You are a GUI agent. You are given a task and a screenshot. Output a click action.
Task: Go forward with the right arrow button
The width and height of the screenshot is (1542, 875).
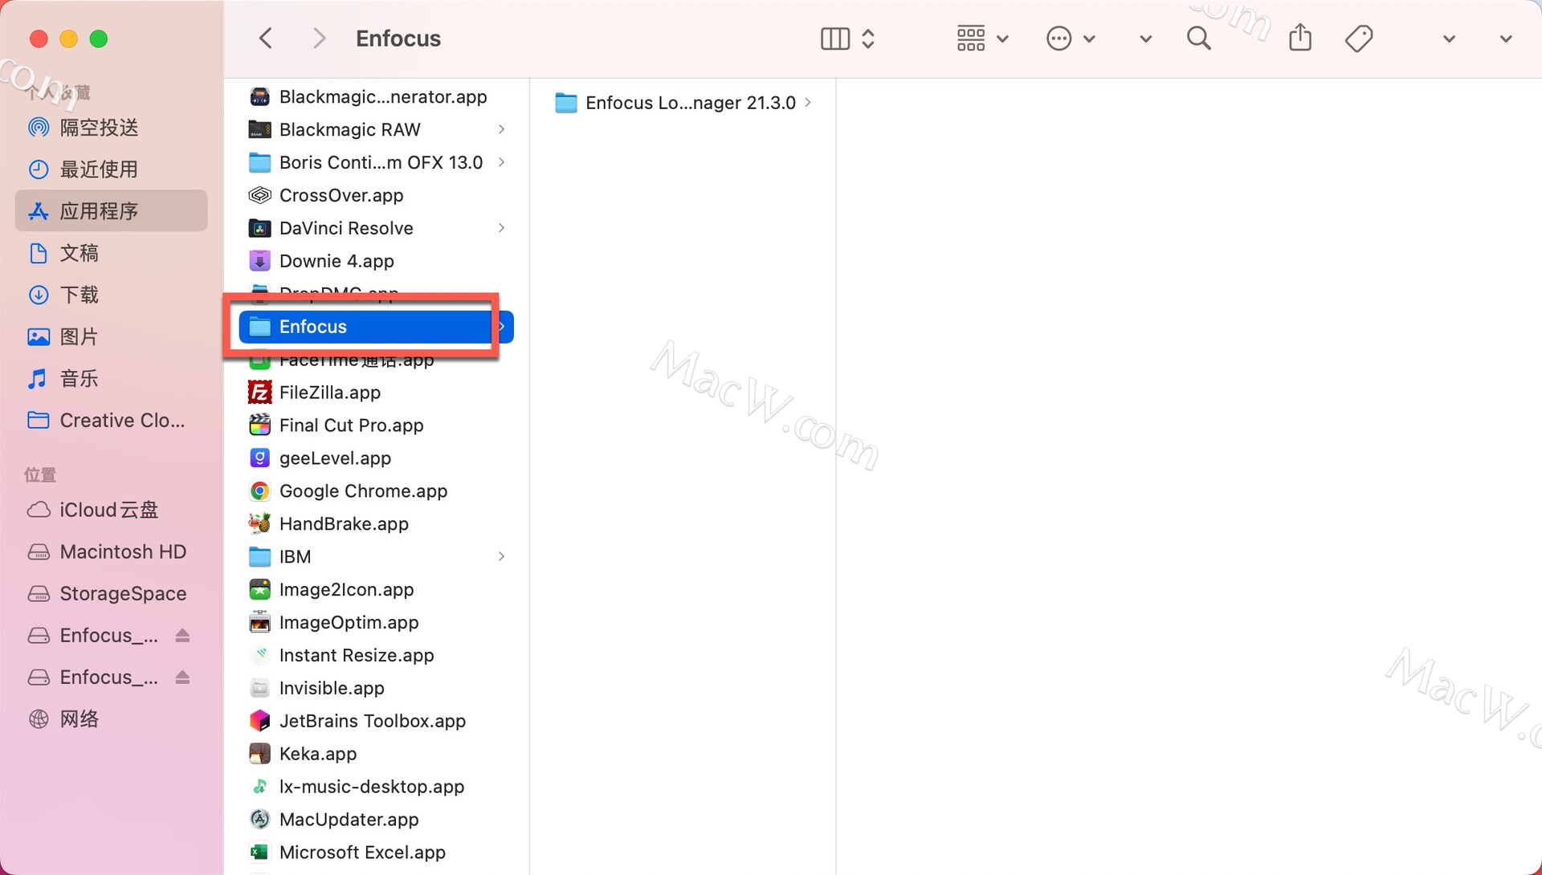(319, 39)
